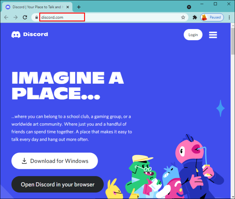
Task: Open the hamburger navigation menu
Action: point(213,35)
